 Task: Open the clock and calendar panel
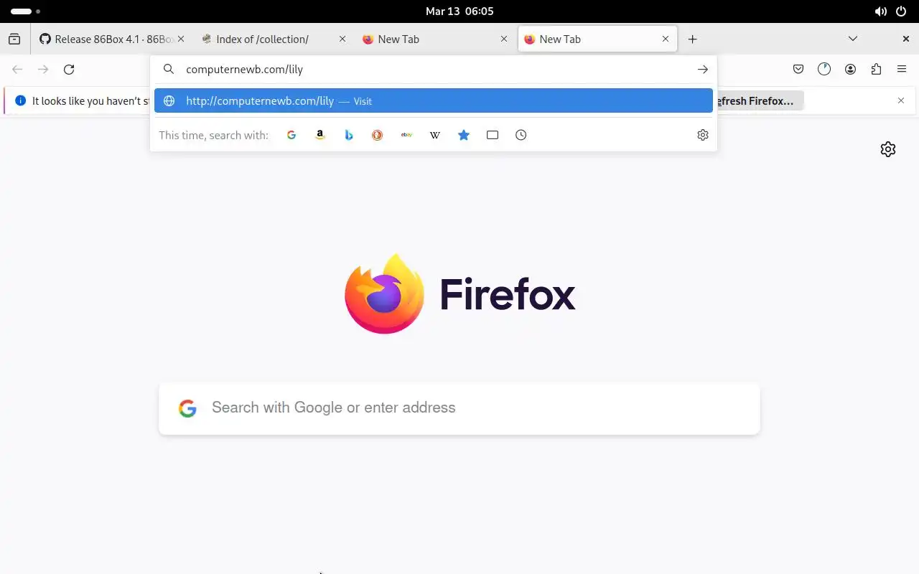459,11
